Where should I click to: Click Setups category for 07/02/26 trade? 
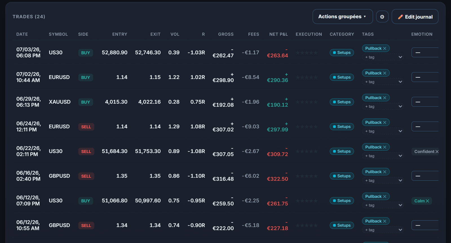[342, 77]
